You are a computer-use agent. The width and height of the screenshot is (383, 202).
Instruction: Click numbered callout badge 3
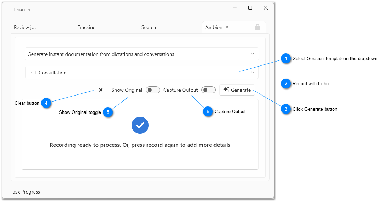click(286, 109)
